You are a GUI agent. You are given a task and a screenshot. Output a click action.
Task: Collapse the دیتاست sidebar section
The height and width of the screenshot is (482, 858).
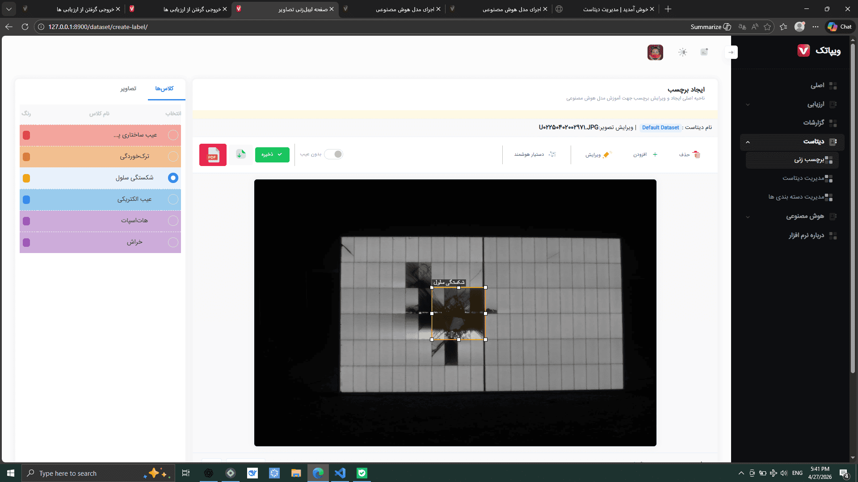point(748,142)
